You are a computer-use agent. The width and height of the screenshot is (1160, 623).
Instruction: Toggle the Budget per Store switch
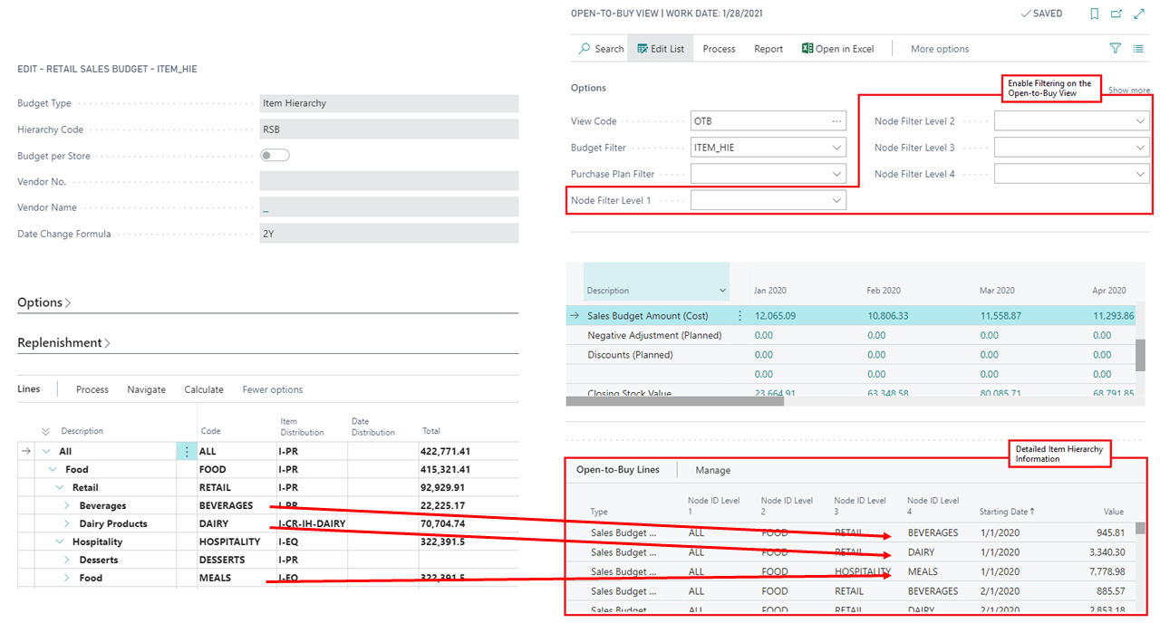tap(275, 156)
